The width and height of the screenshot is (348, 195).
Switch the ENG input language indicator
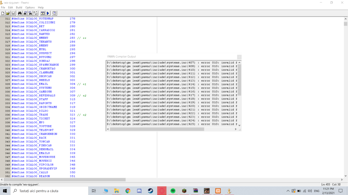[317, 191]
